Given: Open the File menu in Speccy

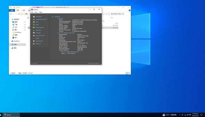Looking at the screenshot, I should (x=32, y=12).
